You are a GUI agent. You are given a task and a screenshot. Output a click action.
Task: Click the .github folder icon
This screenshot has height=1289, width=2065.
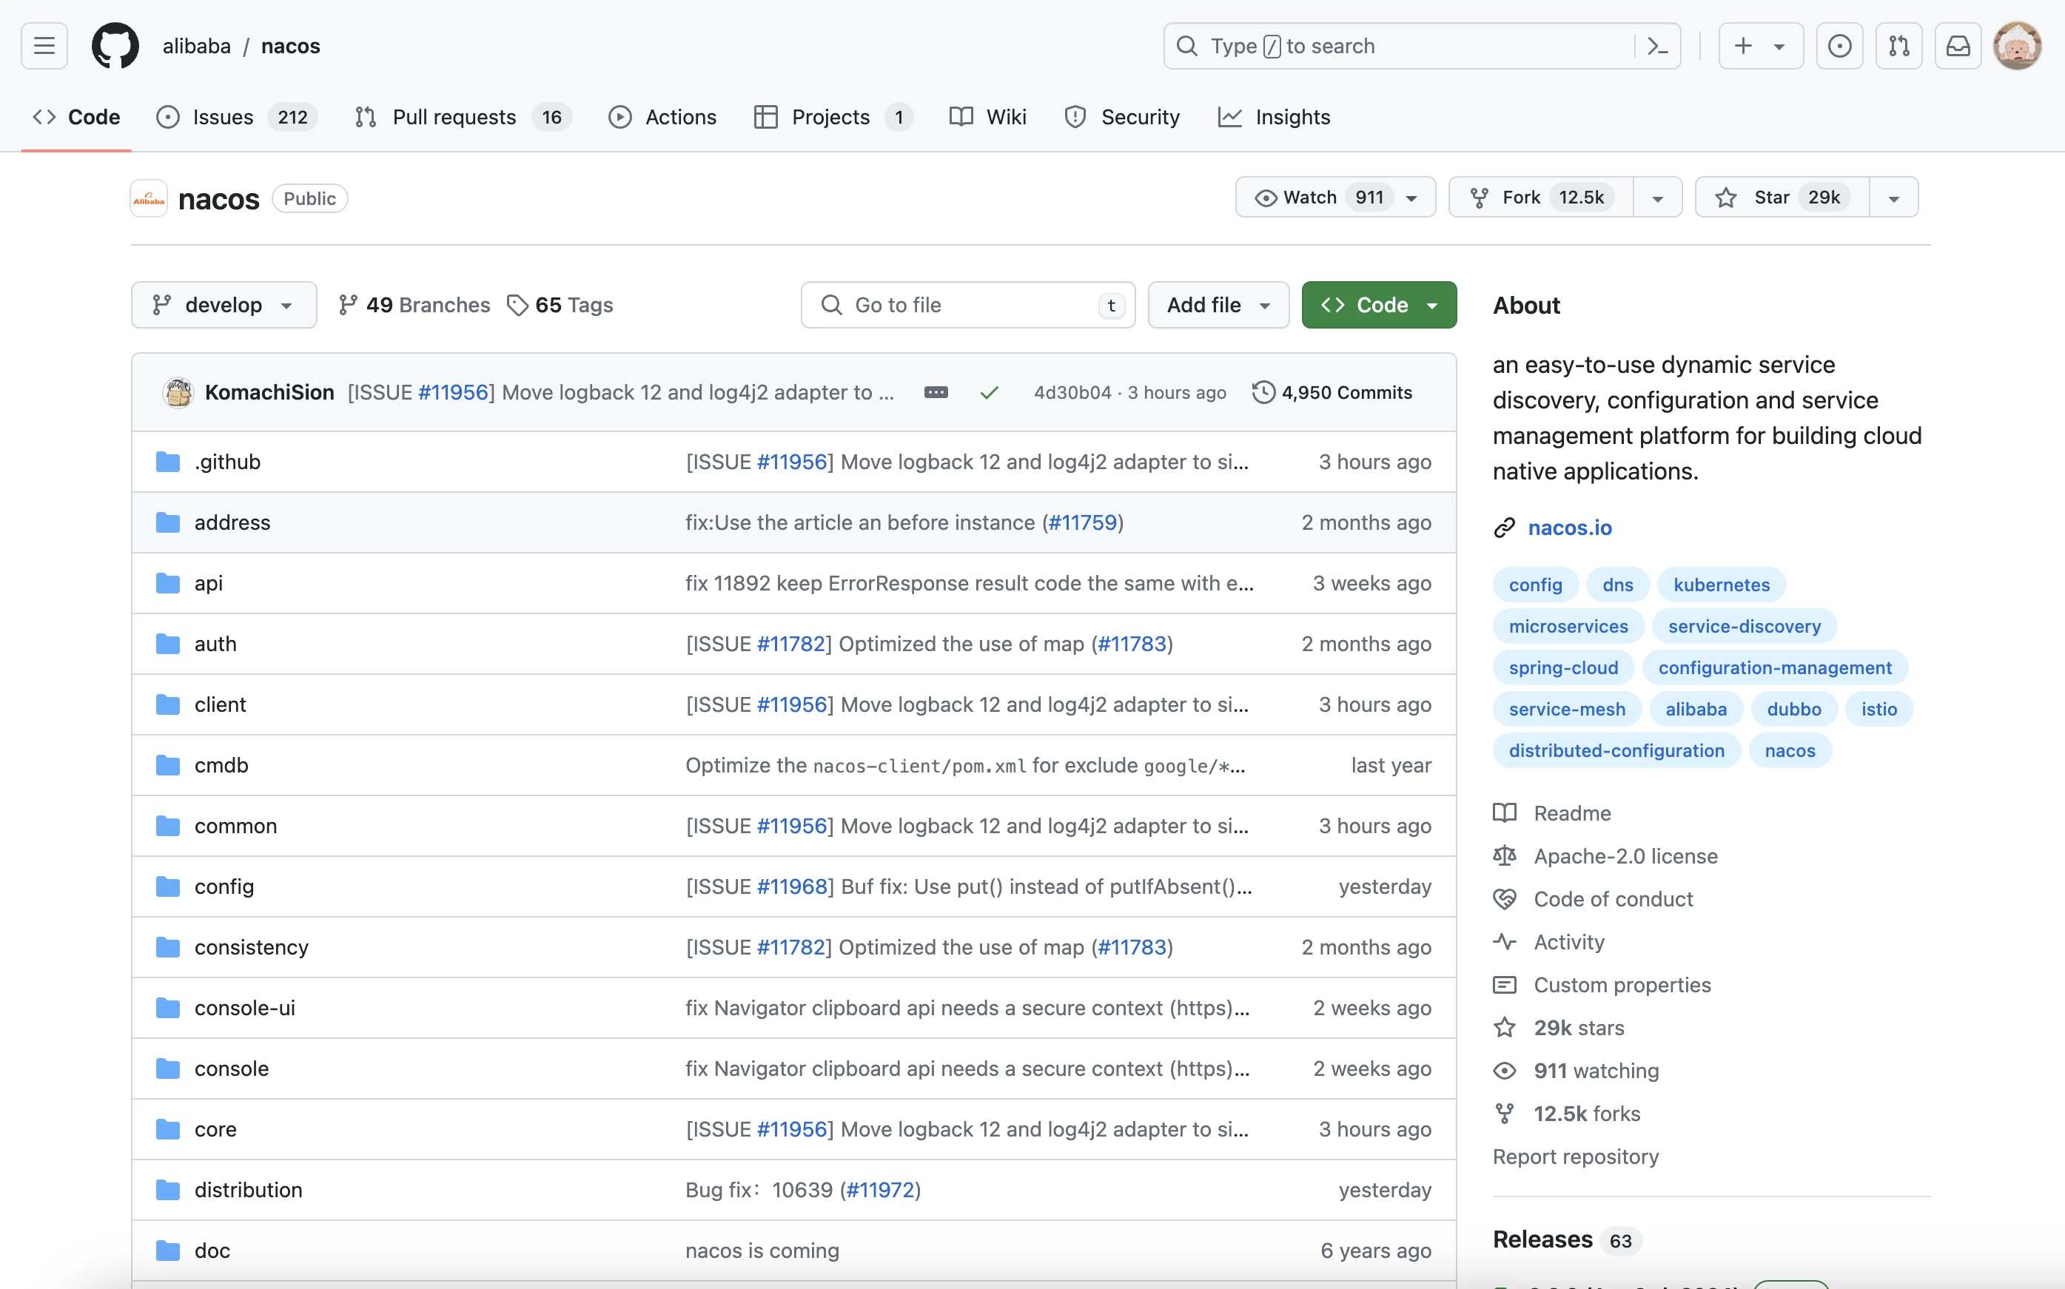click(x=168, y=462)
